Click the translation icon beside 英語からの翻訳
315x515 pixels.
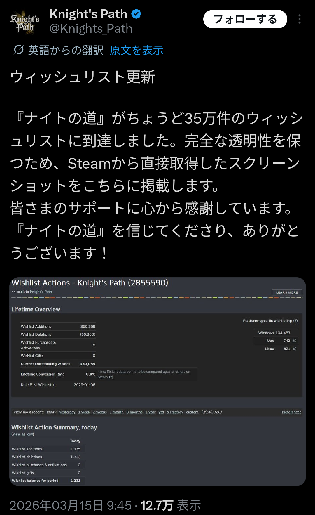tap(18, 50)
